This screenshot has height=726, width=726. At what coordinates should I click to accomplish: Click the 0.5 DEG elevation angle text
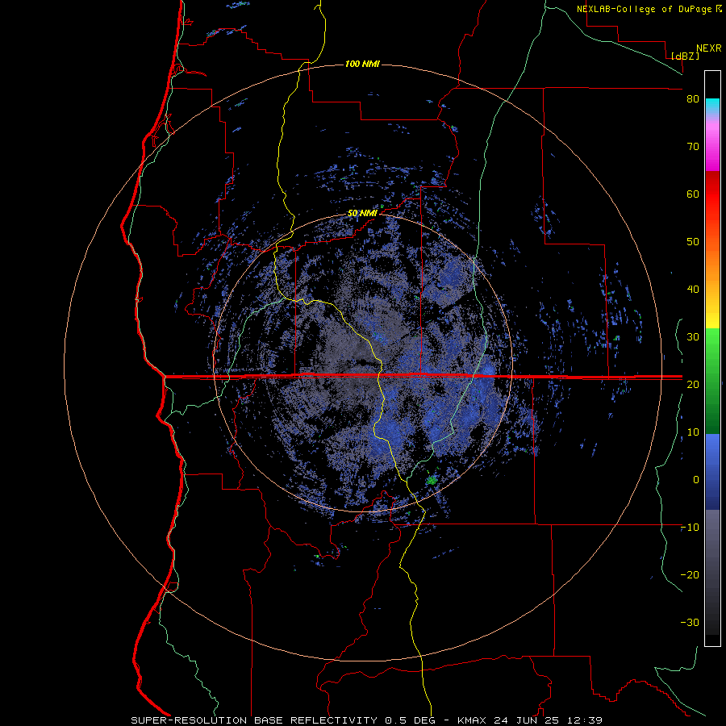point(411,720)
